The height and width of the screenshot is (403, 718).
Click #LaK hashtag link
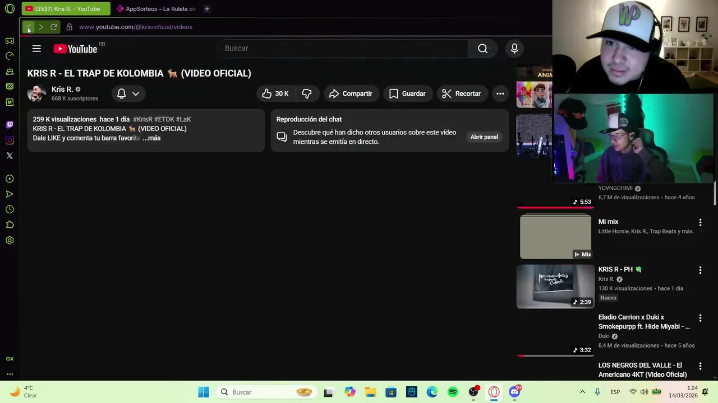pyautogui.click(x=183, y=119)
